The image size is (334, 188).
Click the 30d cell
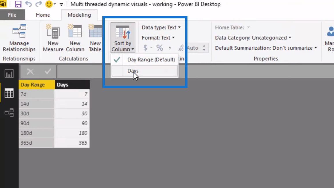pos(36,114)
